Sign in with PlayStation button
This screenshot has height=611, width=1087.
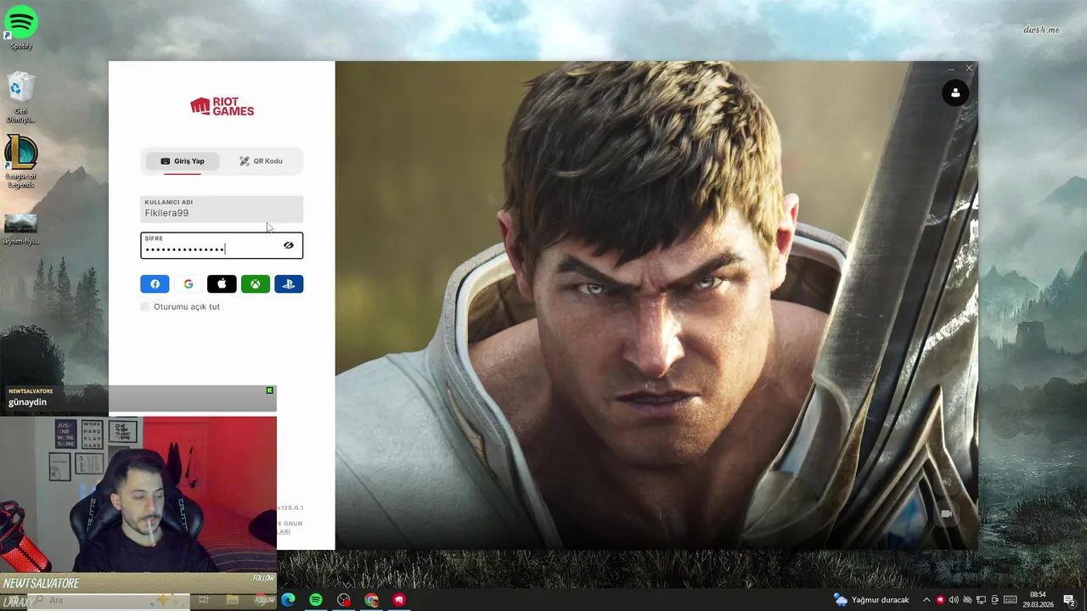[289, 284]
